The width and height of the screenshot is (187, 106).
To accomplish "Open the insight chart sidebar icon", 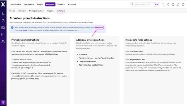I will tap(3, 35).
